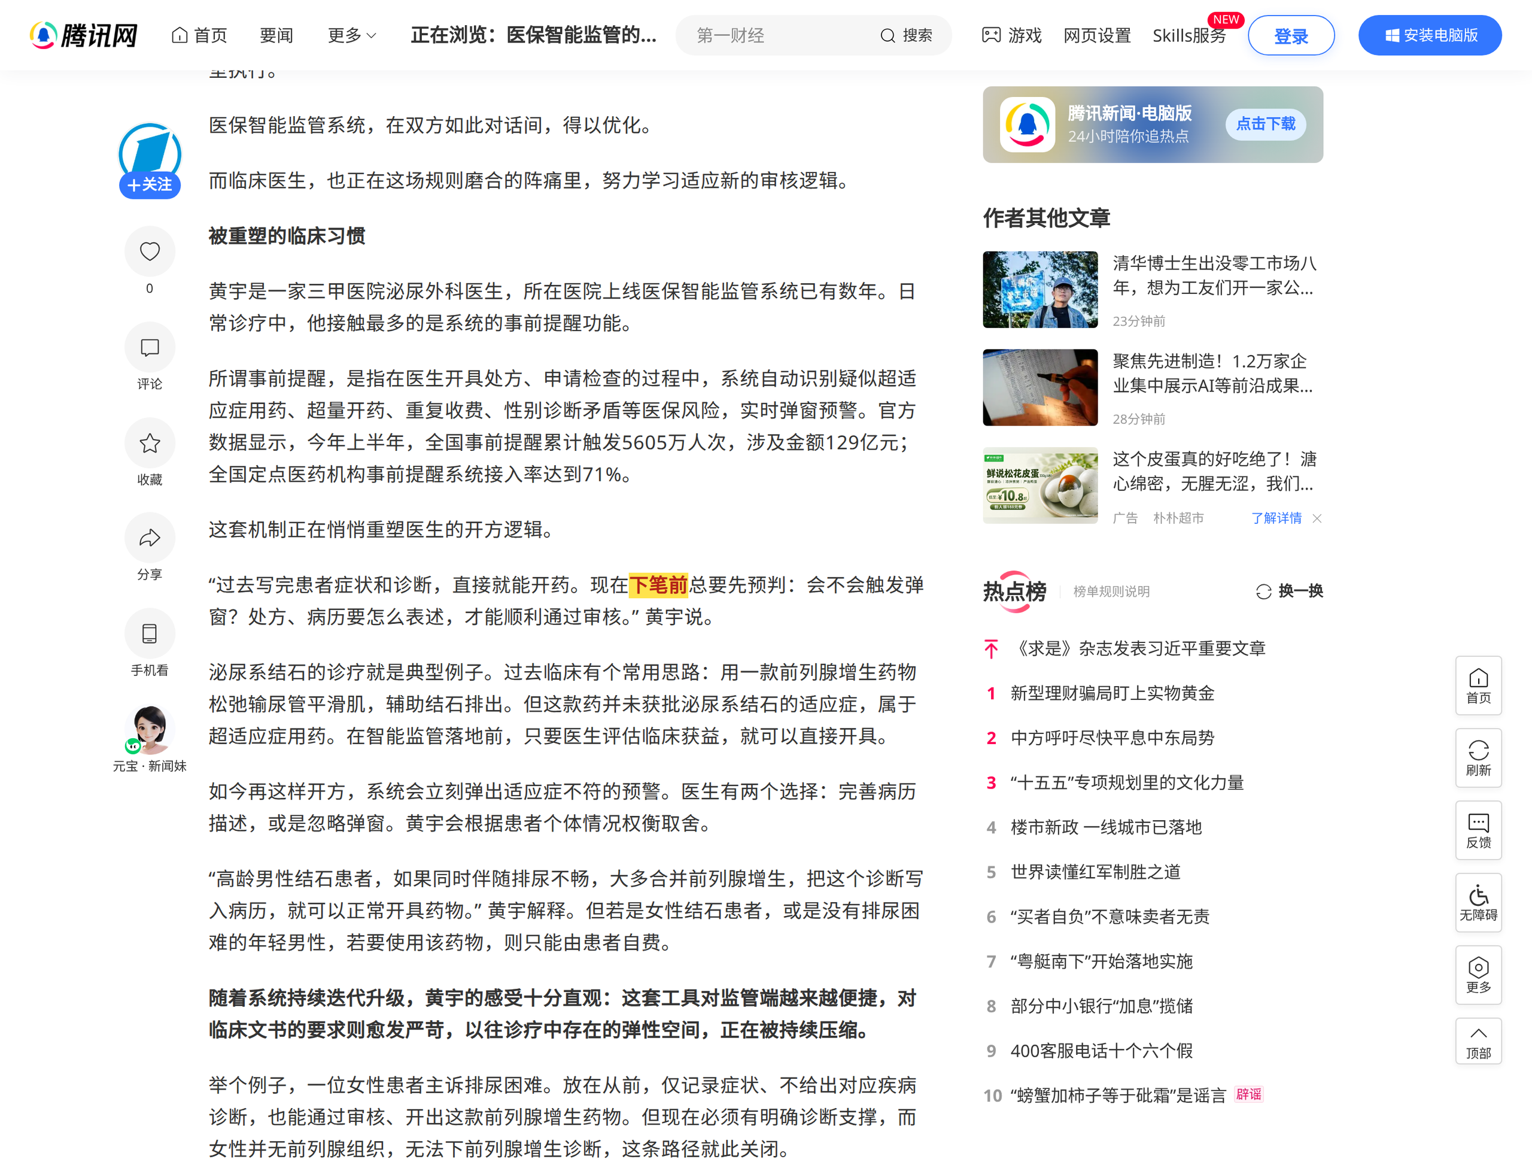
Task: Open hot item 楼市新政 一线城市已落地
Action: coord(1106,827)
